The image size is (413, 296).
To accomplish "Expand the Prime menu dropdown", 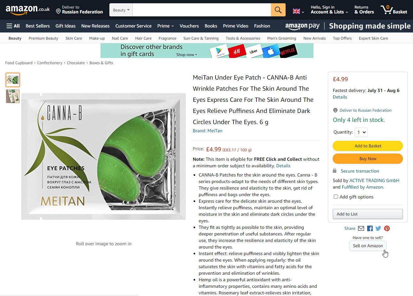I will 165,26.
